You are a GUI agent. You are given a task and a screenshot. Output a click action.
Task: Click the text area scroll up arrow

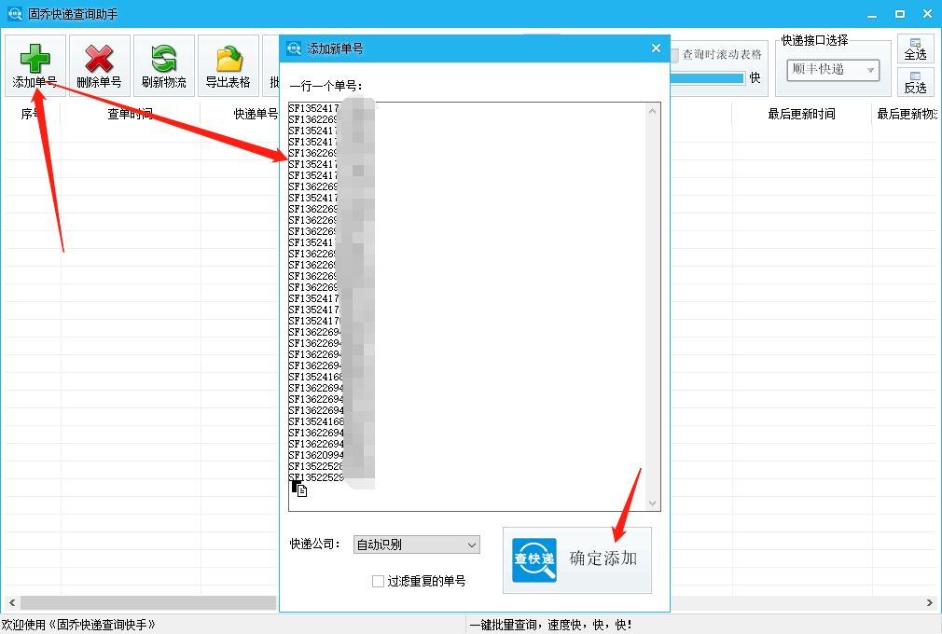653,111
